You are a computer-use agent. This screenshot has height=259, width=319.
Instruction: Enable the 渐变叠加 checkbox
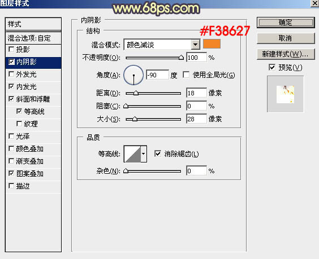pos(11,161)
